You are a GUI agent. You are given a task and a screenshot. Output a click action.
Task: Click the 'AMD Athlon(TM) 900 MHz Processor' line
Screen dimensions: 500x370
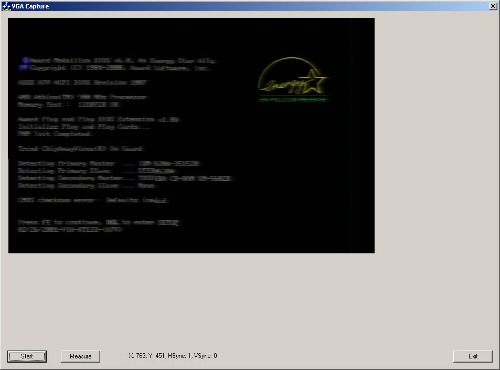(x=83, y=97)
